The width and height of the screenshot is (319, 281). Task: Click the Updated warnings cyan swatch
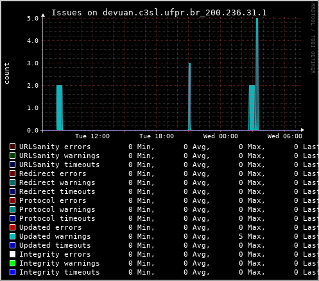pyautogui.click(x=12, y=236)
